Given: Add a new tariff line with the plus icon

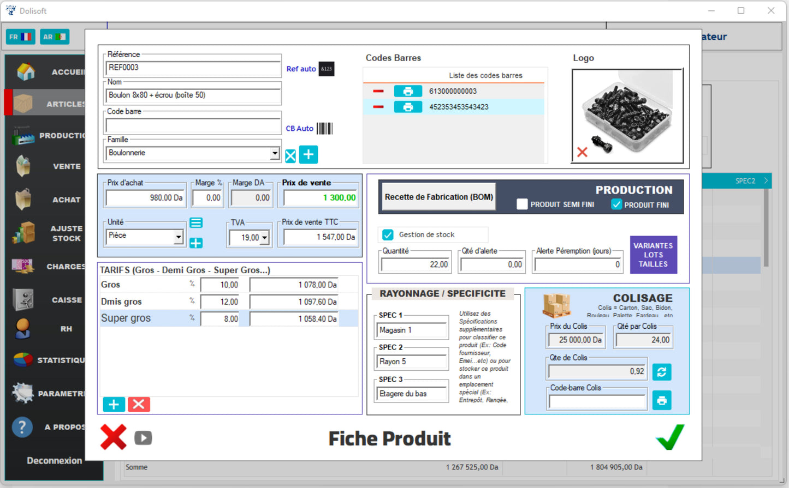Looking at the screenshot, I should (113, 404).
